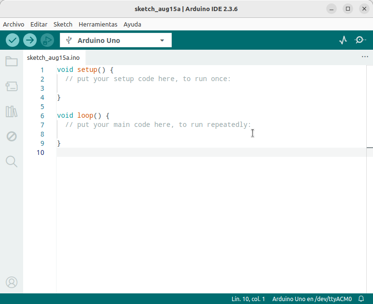Open the Library Manager books icon
The image size is (373, 304).
[12, 111]
